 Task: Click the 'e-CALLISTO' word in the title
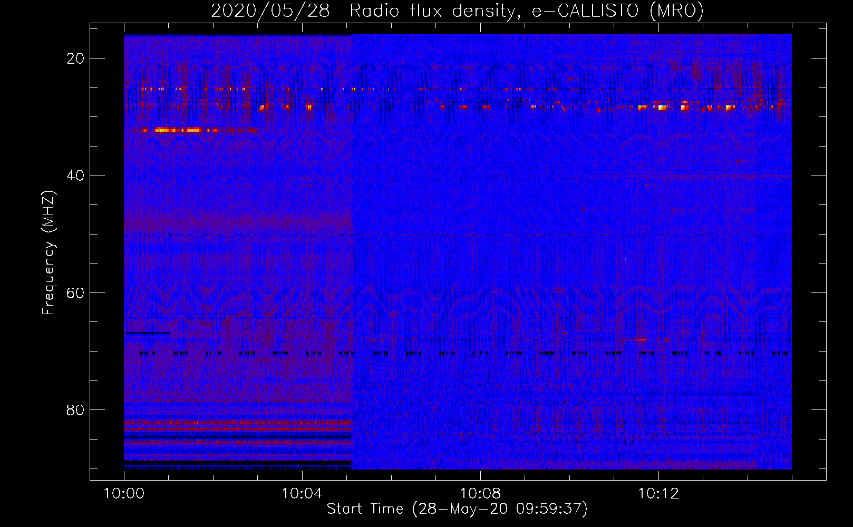pyautogui.click(x=585, y=11)
